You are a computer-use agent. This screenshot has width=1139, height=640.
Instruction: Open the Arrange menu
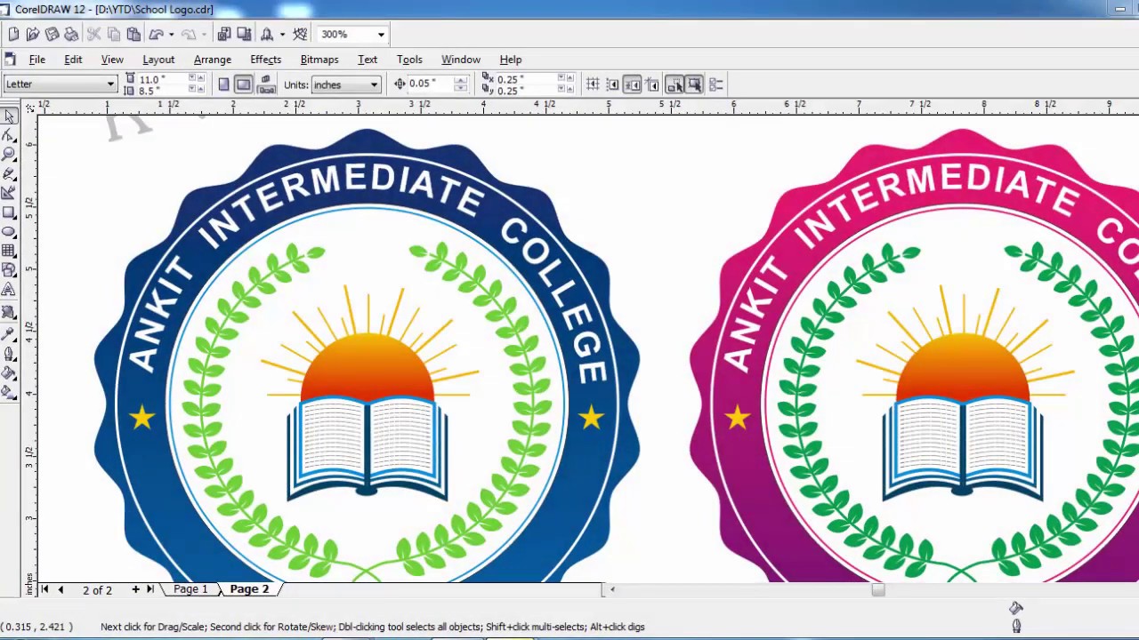coord(213,60)
